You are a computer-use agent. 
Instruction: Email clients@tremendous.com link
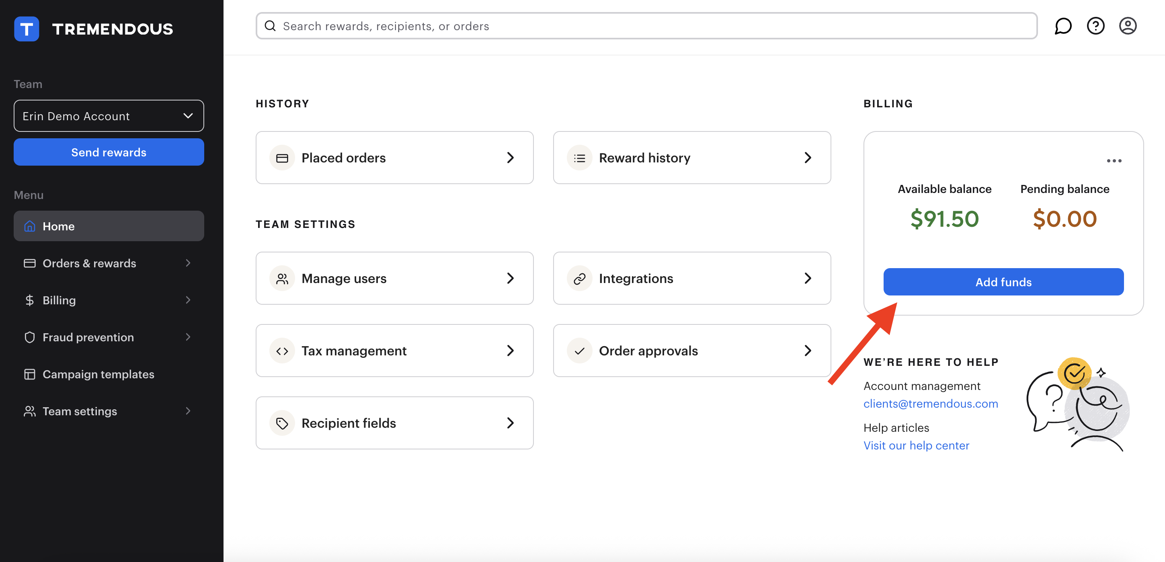coord(930,404)
